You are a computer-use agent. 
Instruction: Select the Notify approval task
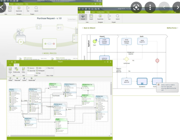point(127,81)
